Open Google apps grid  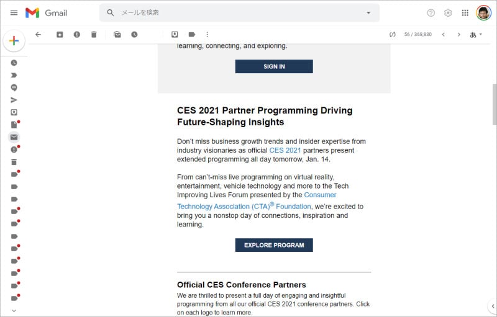465,12
